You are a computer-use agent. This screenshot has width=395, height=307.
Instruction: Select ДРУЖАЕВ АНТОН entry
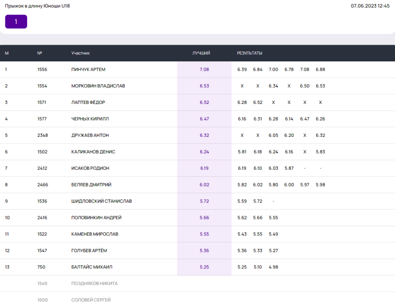point(90,135)
